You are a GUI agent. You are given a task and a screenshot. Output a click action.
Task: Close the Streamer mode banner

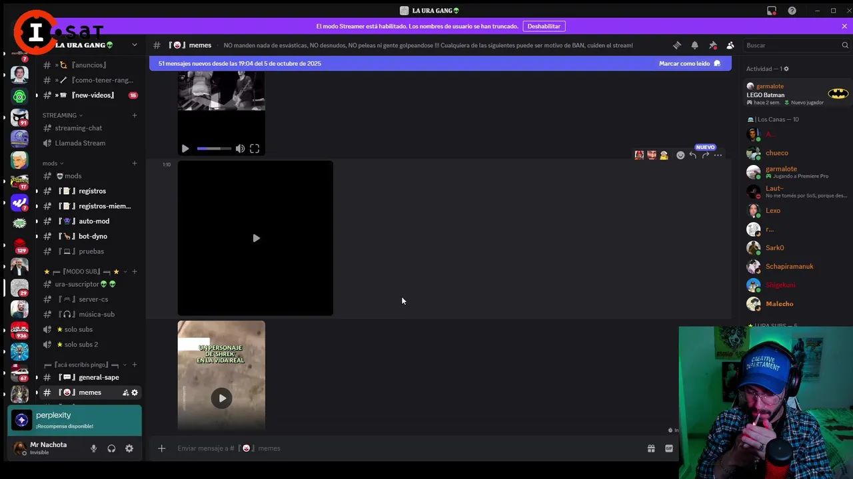(x=844, y=26)
